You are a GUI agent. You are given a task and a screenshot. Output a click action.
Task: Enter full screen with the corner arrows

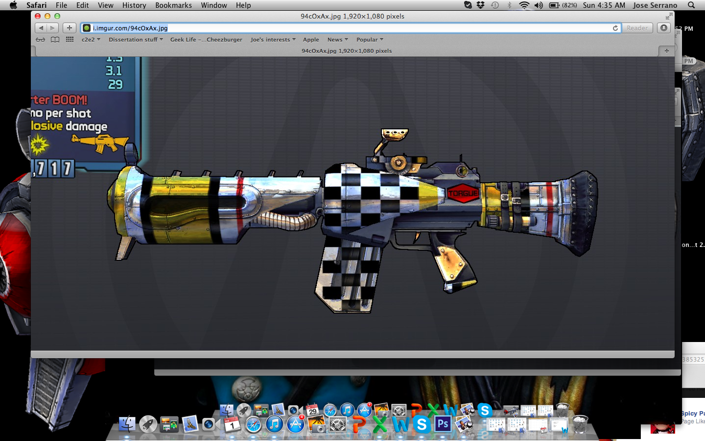click(669, 16)
